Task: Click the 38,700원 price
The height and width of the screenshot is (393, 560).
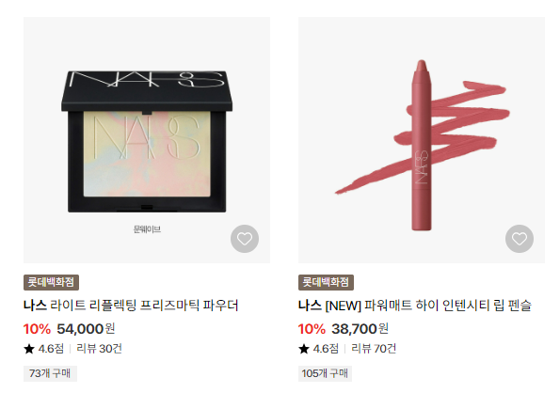Action: [360, 329]
